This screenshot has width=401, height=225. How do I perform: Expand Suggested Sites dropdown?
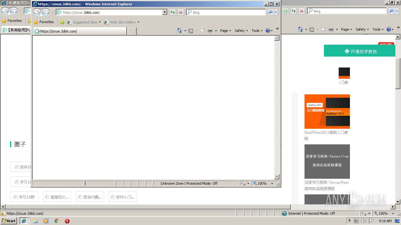click(100, 22)
